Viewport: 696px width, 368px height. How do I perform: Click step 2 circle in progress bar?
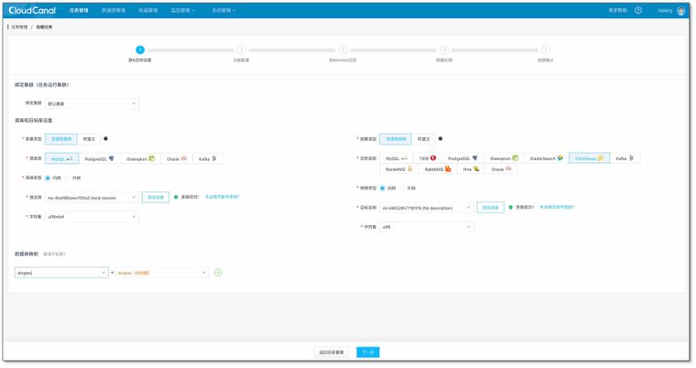(241, 50)
